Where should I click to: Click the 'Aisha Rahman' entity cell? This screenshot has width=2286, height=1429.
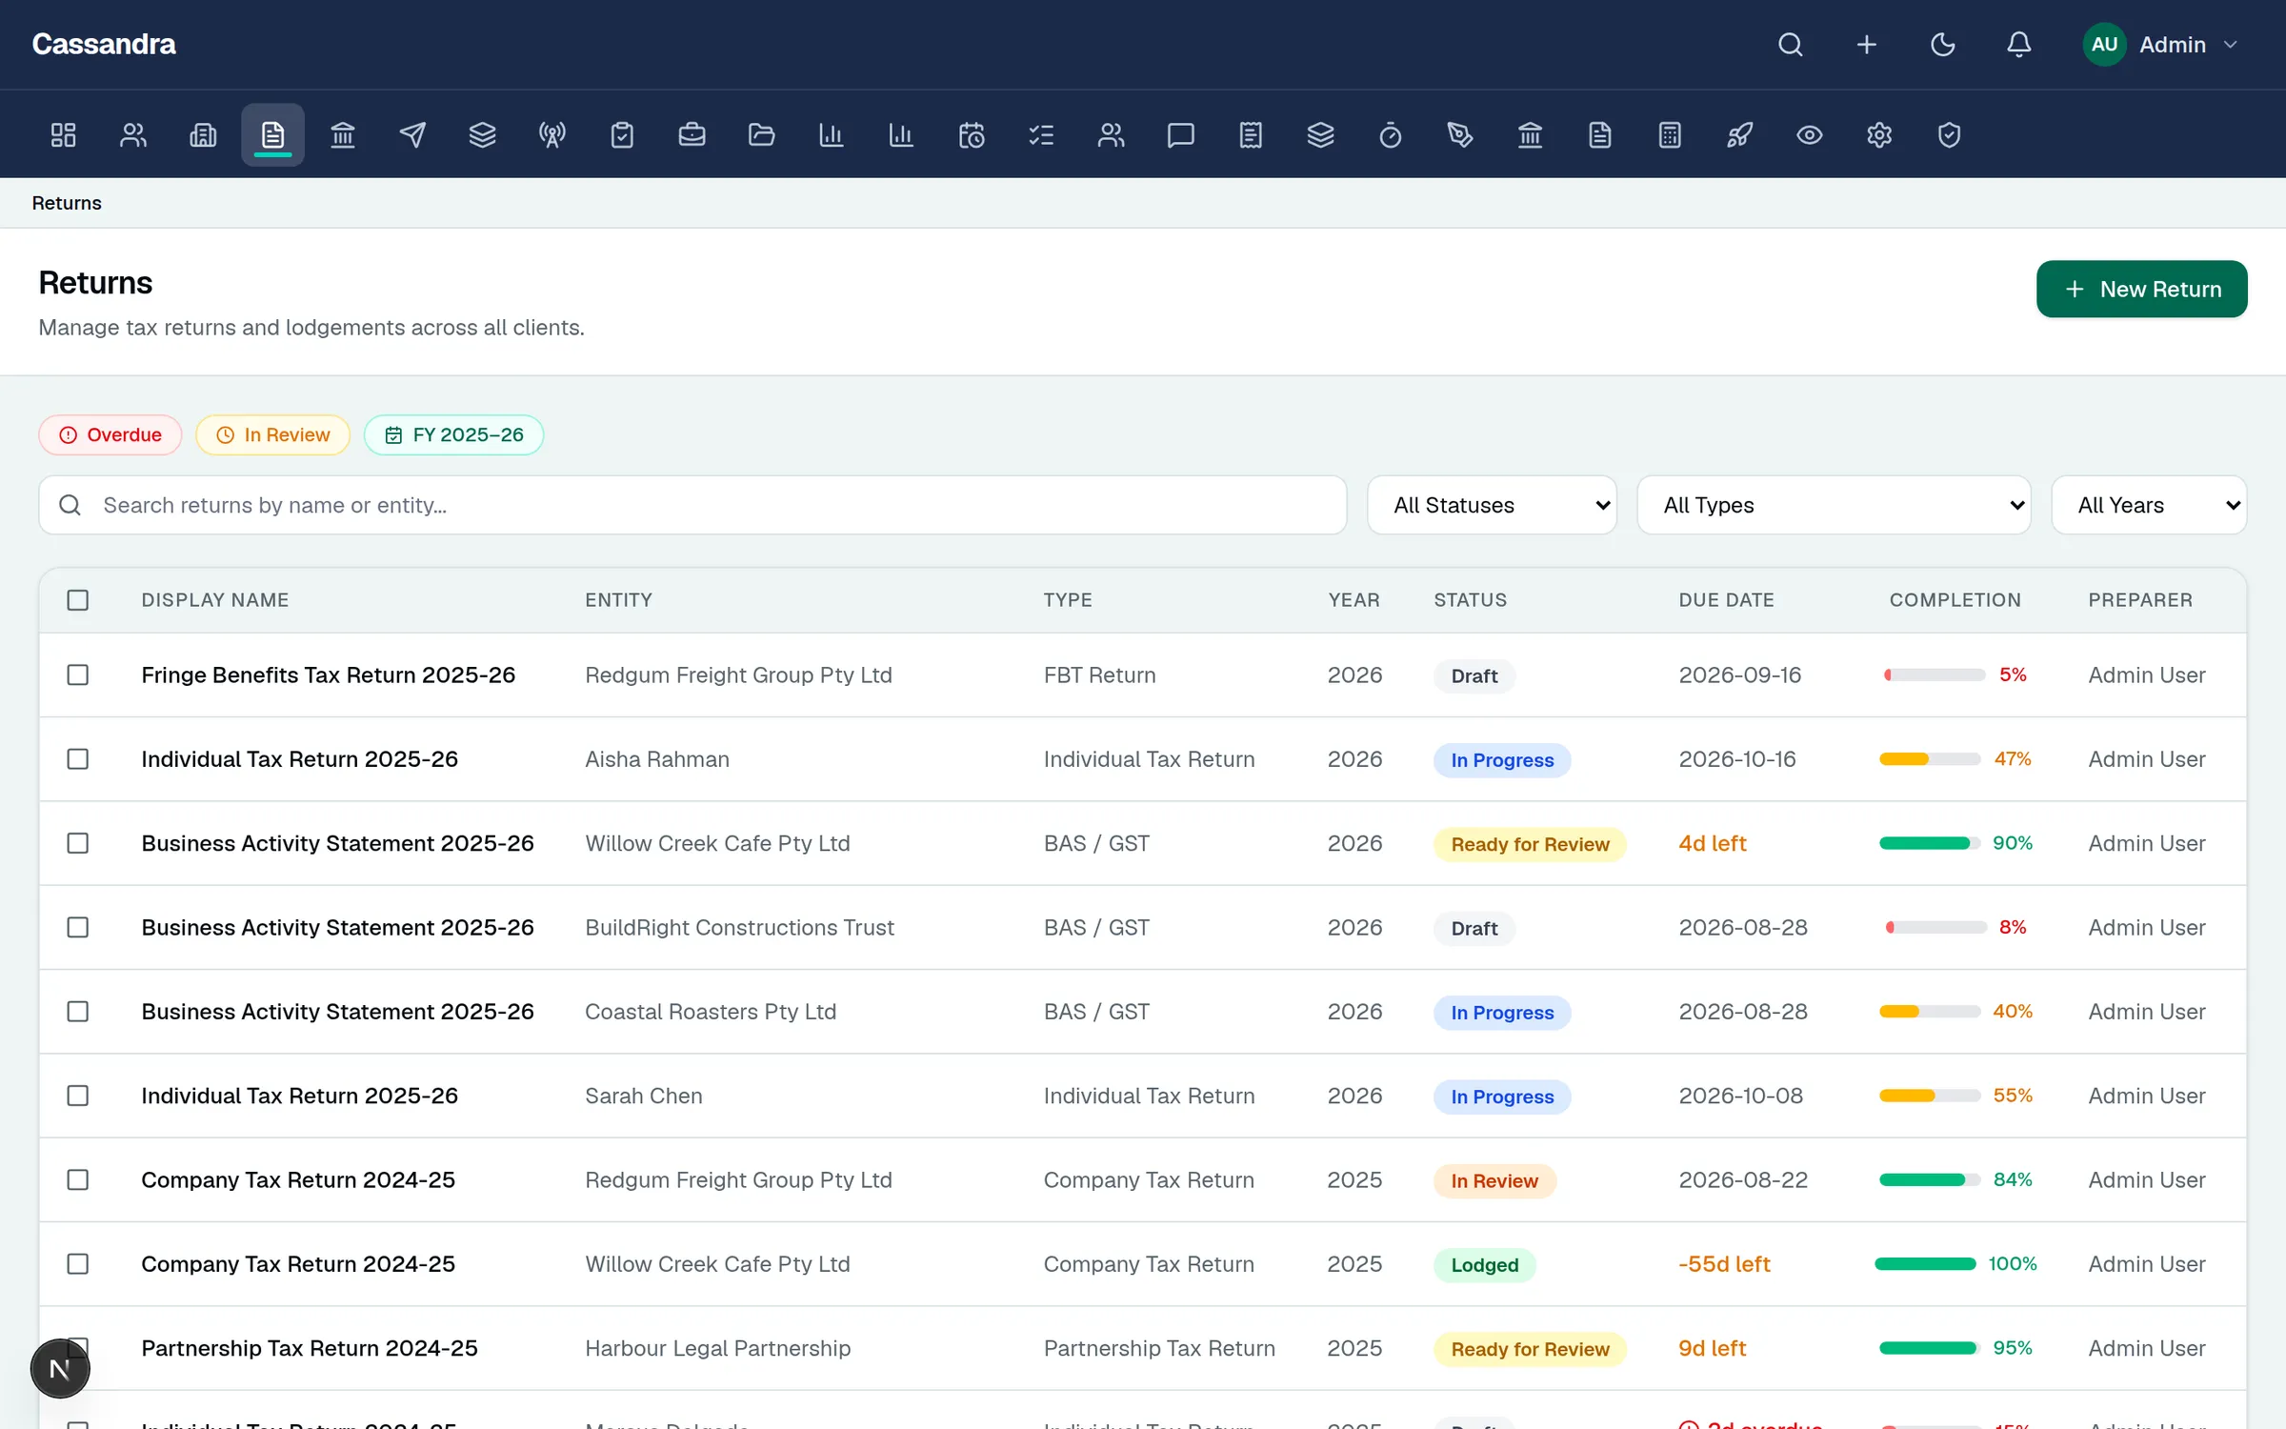click(x=657, y=759)
